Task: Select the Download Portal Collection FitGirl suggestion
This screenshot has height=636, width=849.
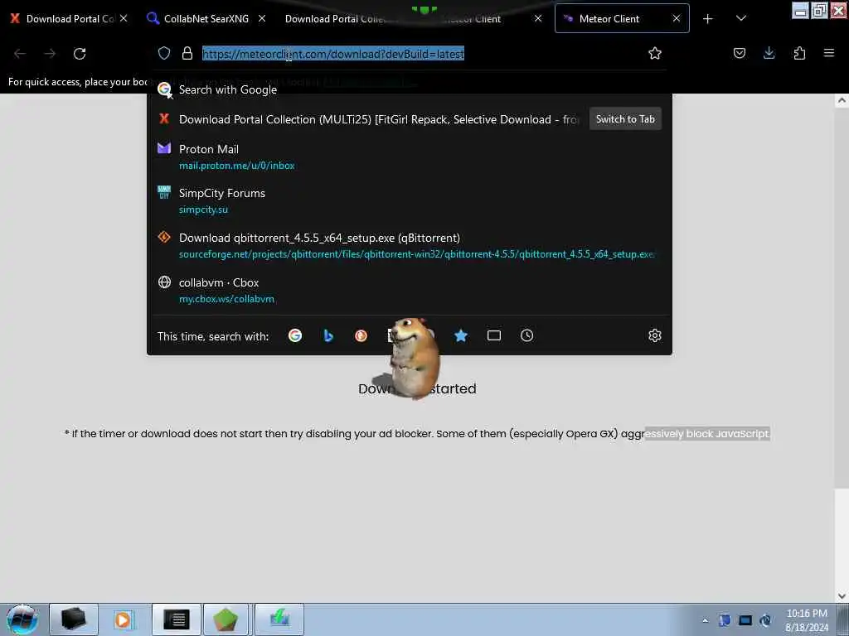Action: 370,119
